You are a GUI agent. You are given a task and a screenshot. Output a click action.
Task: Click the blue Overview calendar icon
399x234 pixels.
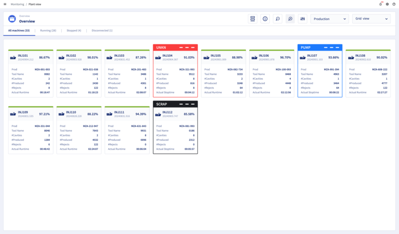click(12, 18)
